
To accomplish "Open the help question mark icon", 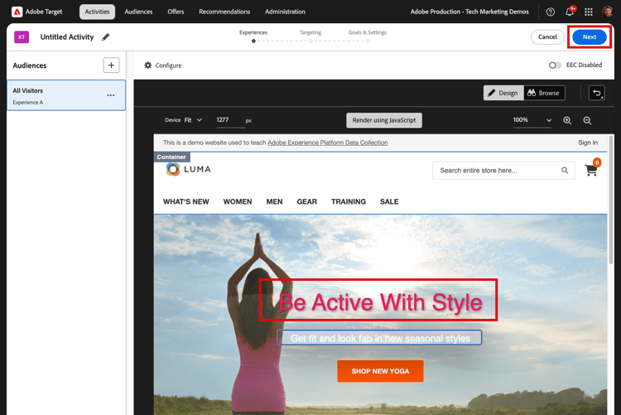I will [x=550, y=12].
